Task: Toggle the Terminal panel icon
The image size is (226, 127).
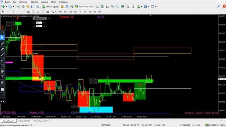Action: [33, 6]
